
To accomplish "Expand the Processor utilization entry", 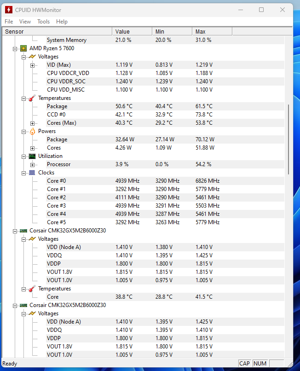I will 32,165.
